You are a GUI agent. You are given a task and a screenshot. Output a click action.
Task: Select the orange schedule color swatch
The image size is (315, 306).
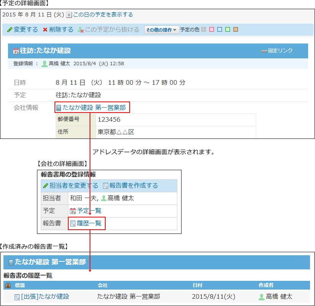236,29
